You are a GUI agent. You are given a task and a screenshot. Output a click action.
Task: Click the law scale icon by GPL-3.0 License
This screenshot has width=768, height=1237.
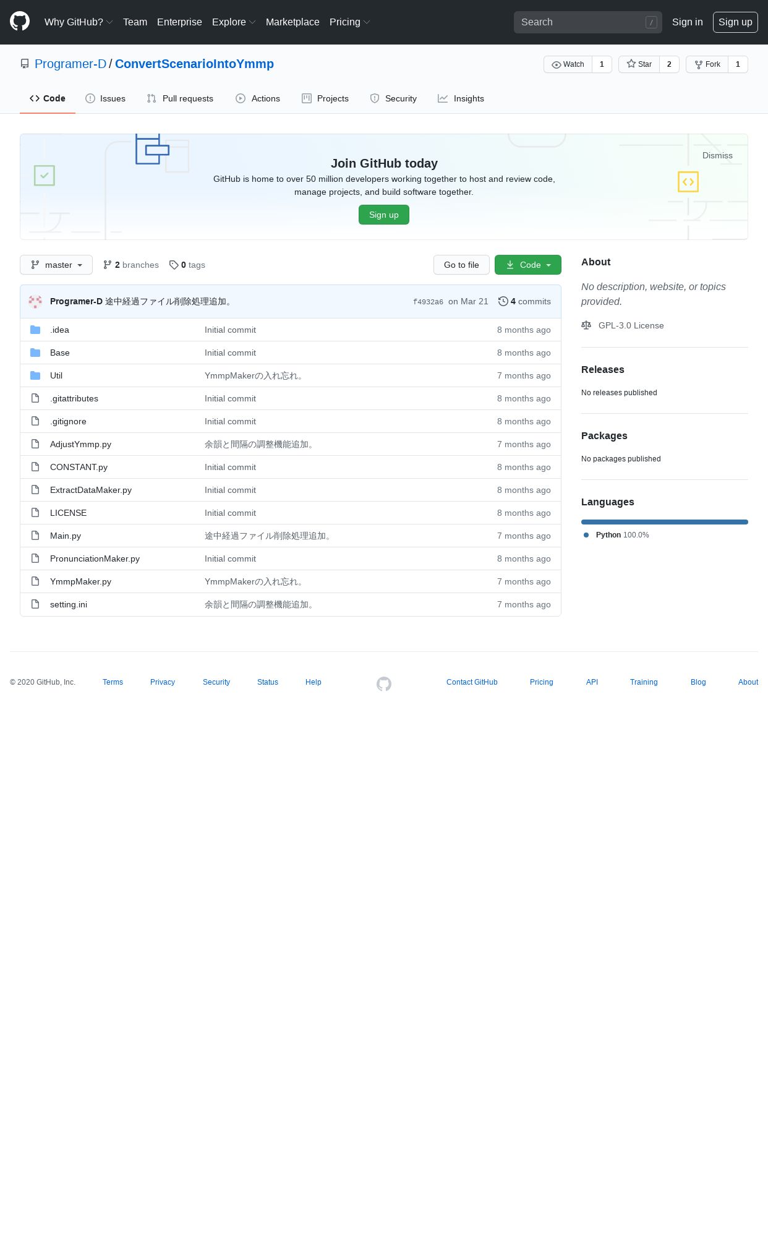click(586, 325)
